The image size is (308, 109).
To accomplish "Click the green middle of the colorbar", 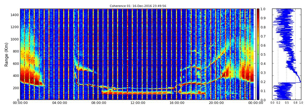I will (258, 54).
